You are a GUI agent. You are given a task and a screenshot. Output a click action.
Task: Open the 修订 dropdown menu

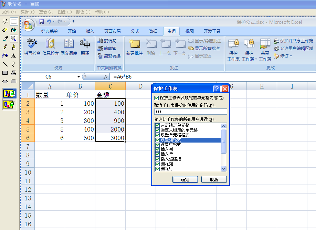(x=291, y=56)
